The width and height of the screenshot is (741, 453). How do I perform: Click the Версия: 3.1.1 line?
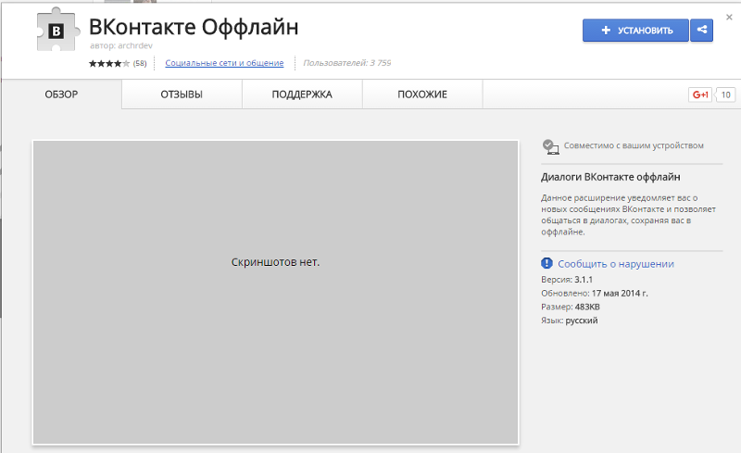567,280
